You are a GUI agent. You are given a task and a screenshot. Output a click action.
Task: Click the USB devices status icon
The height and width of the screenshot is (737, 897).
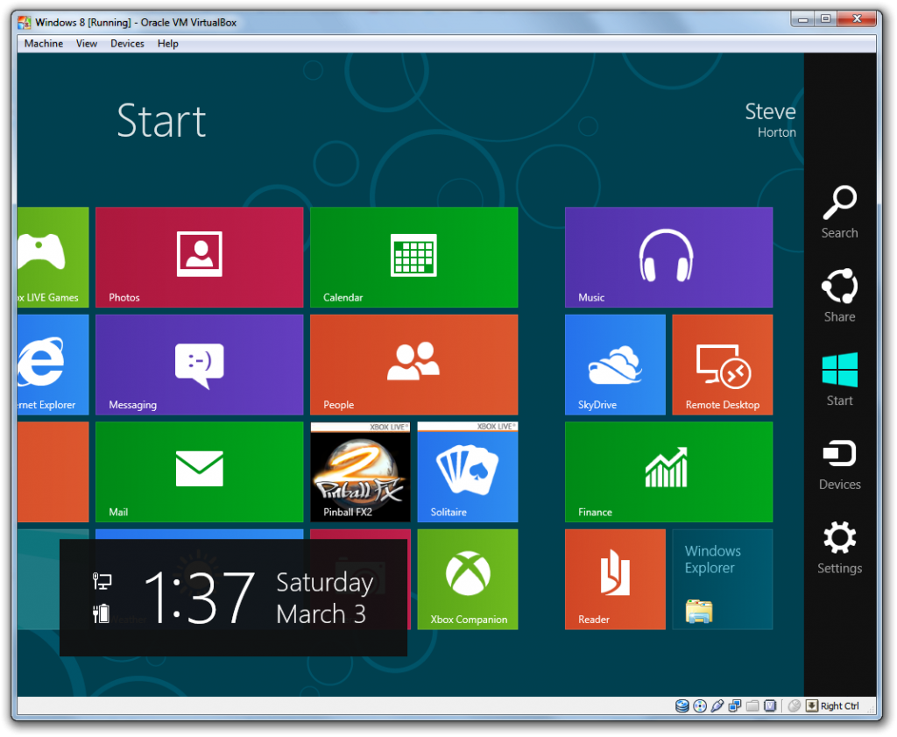[x=717, y=705]
